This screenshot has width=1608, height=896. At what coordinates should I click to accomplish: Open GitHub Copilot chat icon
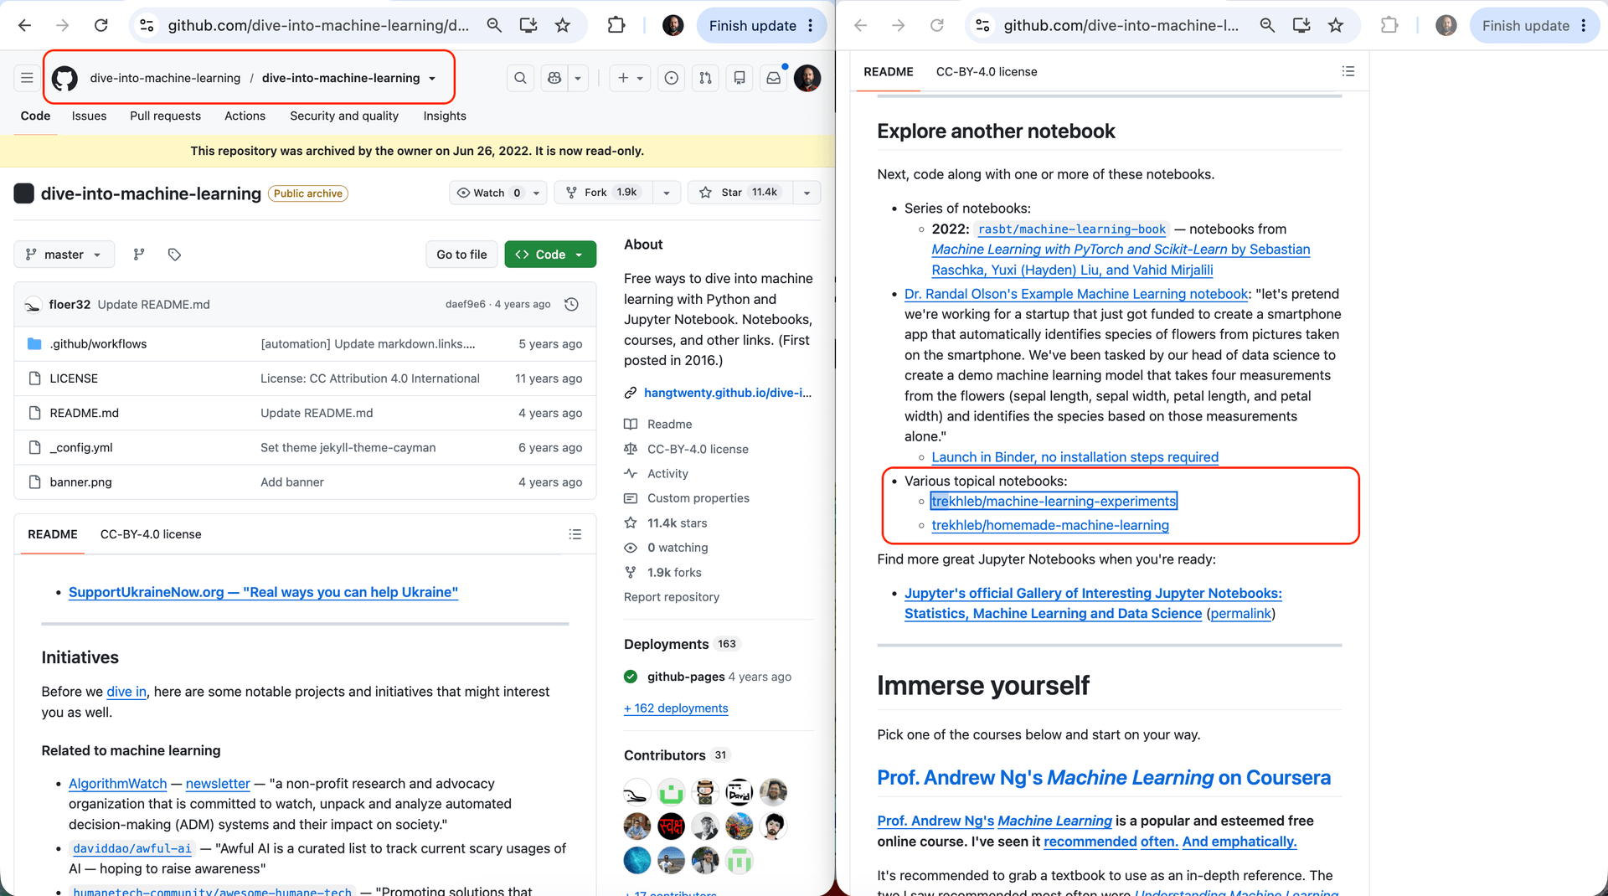tap(554, 78)
